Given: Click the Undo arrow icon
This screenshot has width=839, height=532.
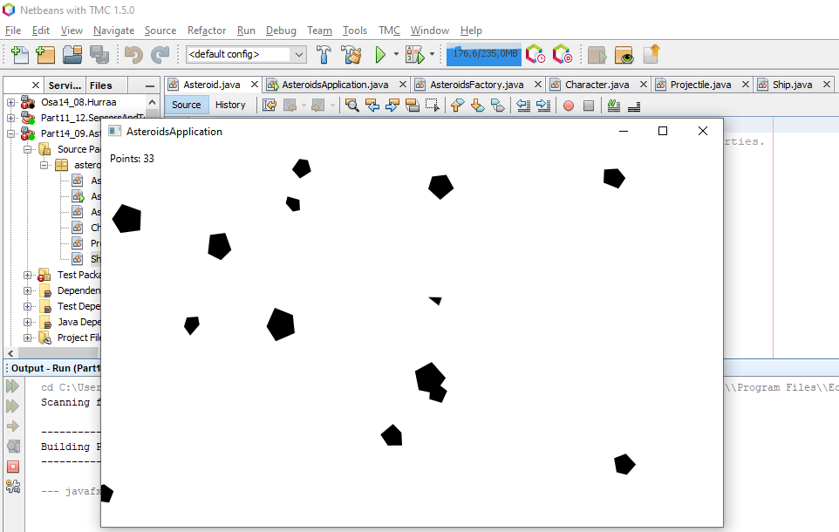Looking at the screenshot, I should [133, 55].
